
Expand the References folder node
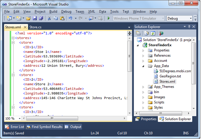pyautogui.click(x=143, y=56)
